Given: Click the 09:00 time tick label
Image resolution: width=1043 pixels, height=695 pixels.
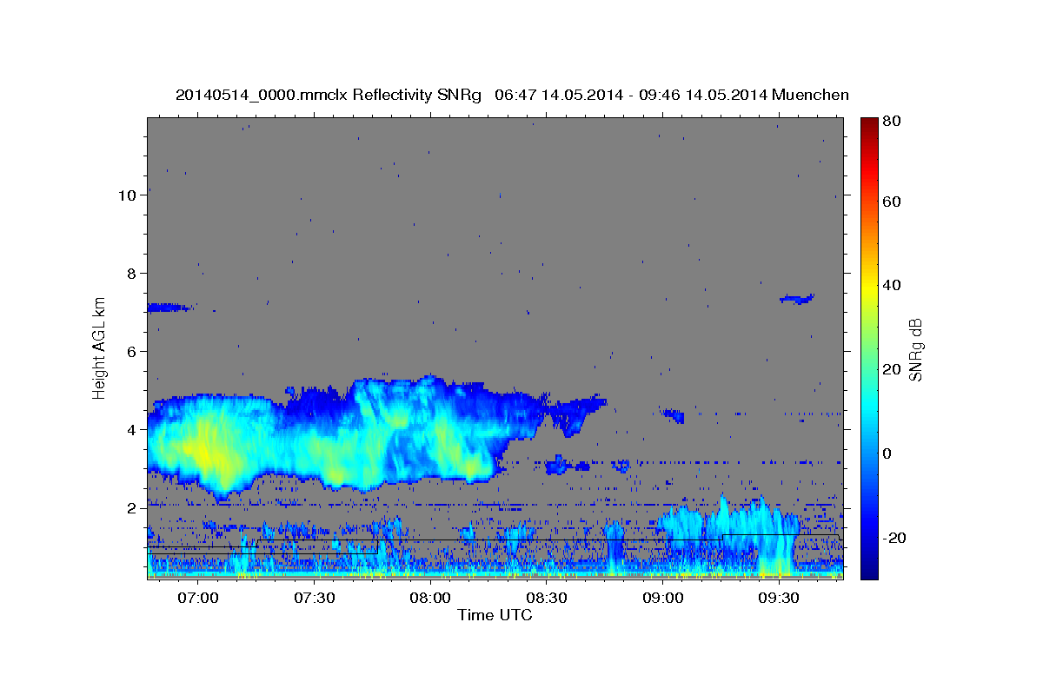Looking at the screenshot, I should pyautogui.click(x=662, y=599).
